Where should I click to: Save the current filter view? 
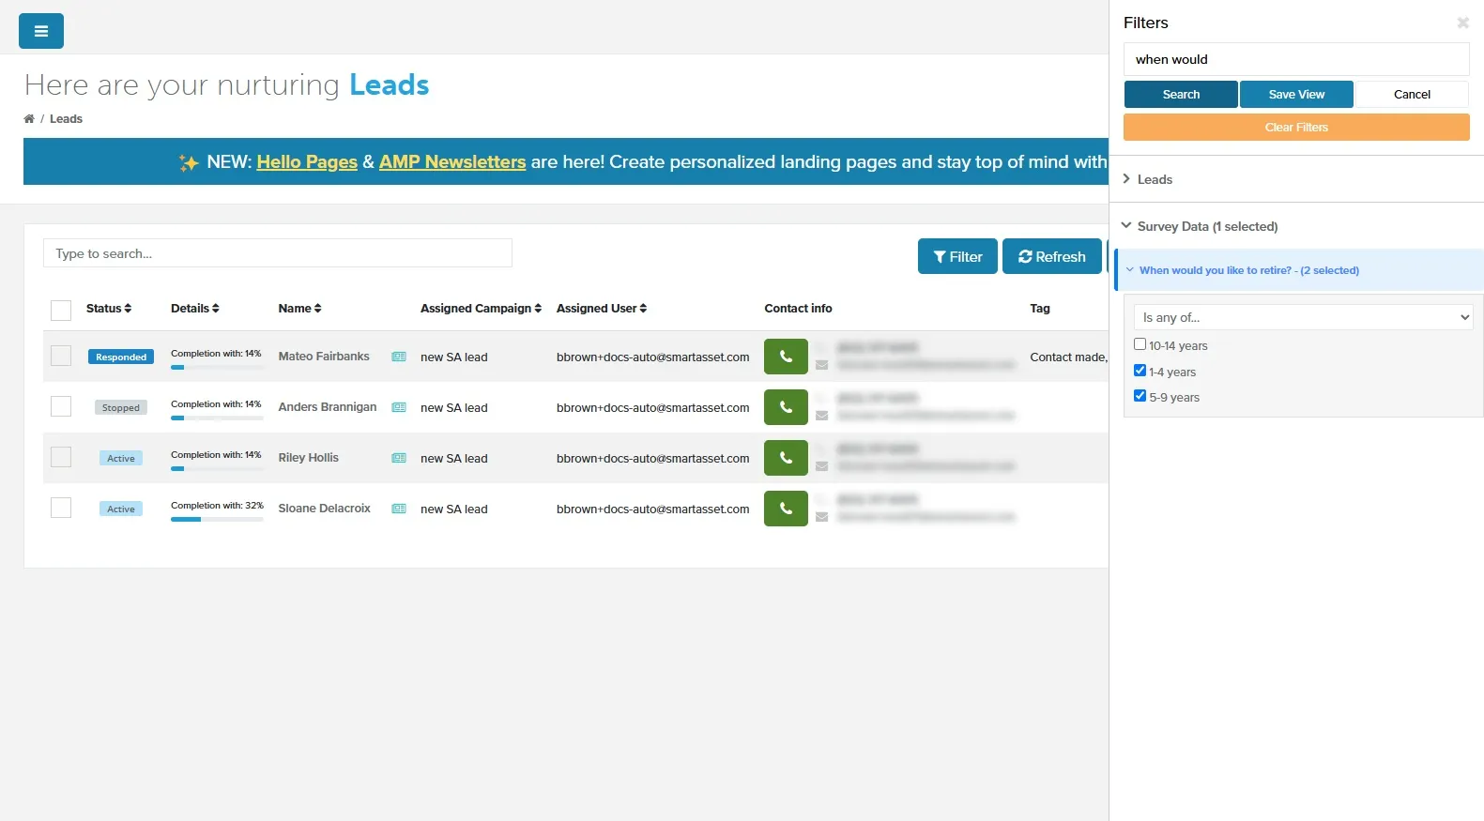coord(1296,95)
